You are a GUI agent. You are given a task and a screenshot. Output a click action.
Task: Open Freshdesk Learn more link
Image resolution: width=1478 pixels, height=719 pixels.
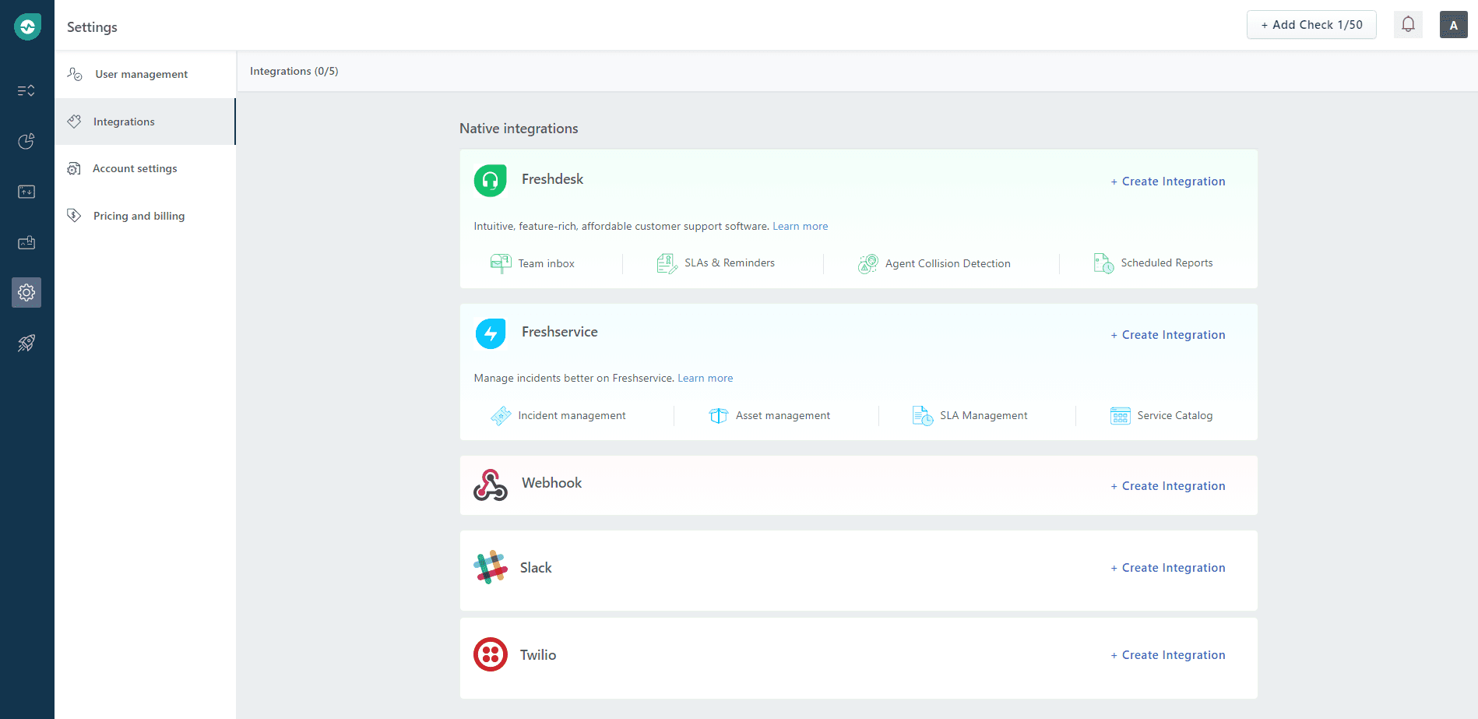(x=800, y=227)
